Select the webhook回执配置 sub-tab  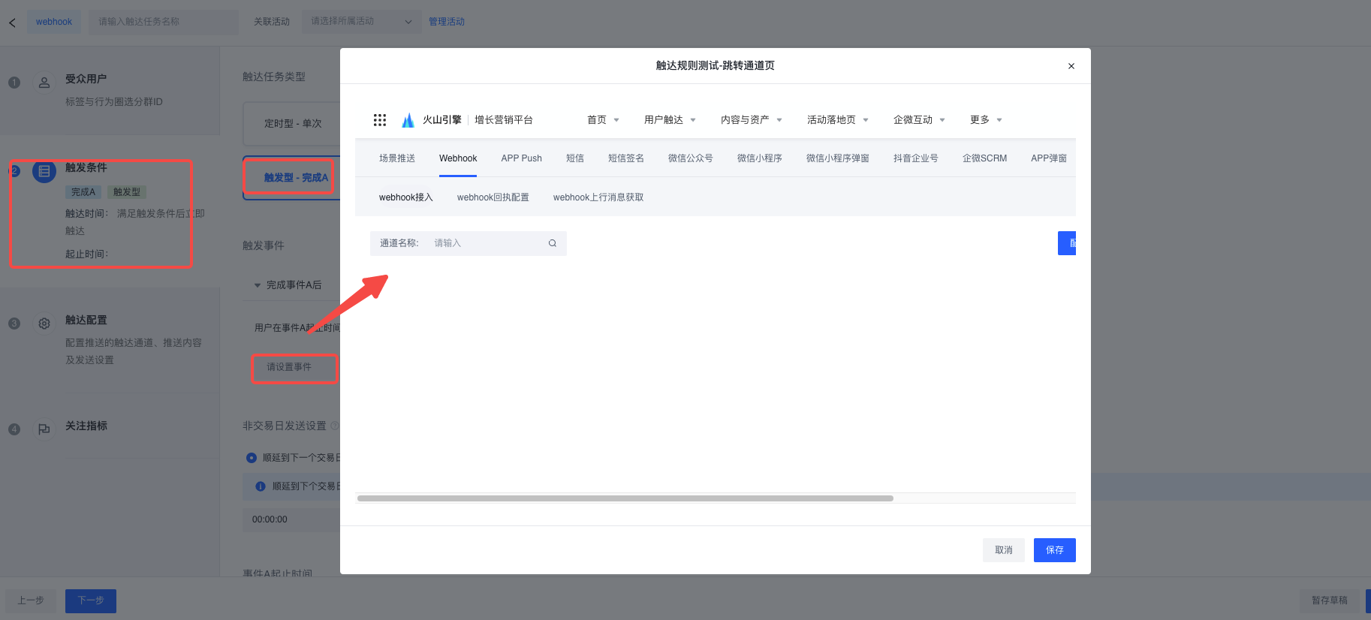[493, 197]
